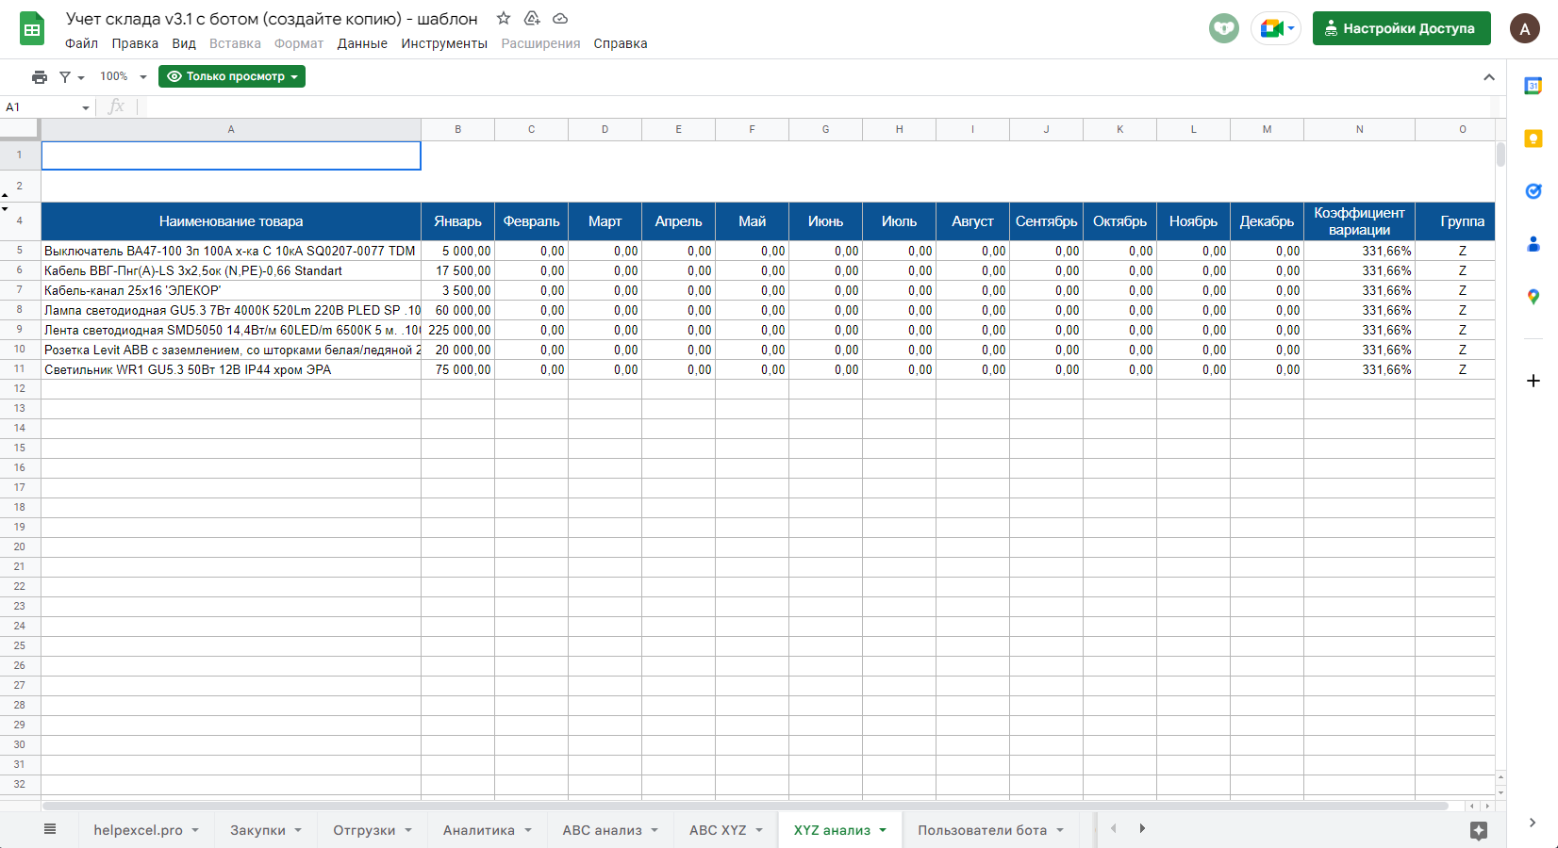
Task: Select the 75 000,00 January cell
Action: coord(457,369)
